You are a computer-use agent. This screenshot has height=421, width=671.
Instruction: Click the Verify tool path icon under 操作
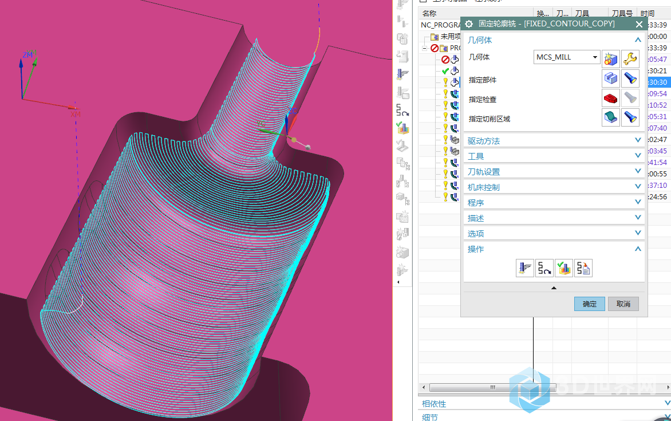[564, 269]
